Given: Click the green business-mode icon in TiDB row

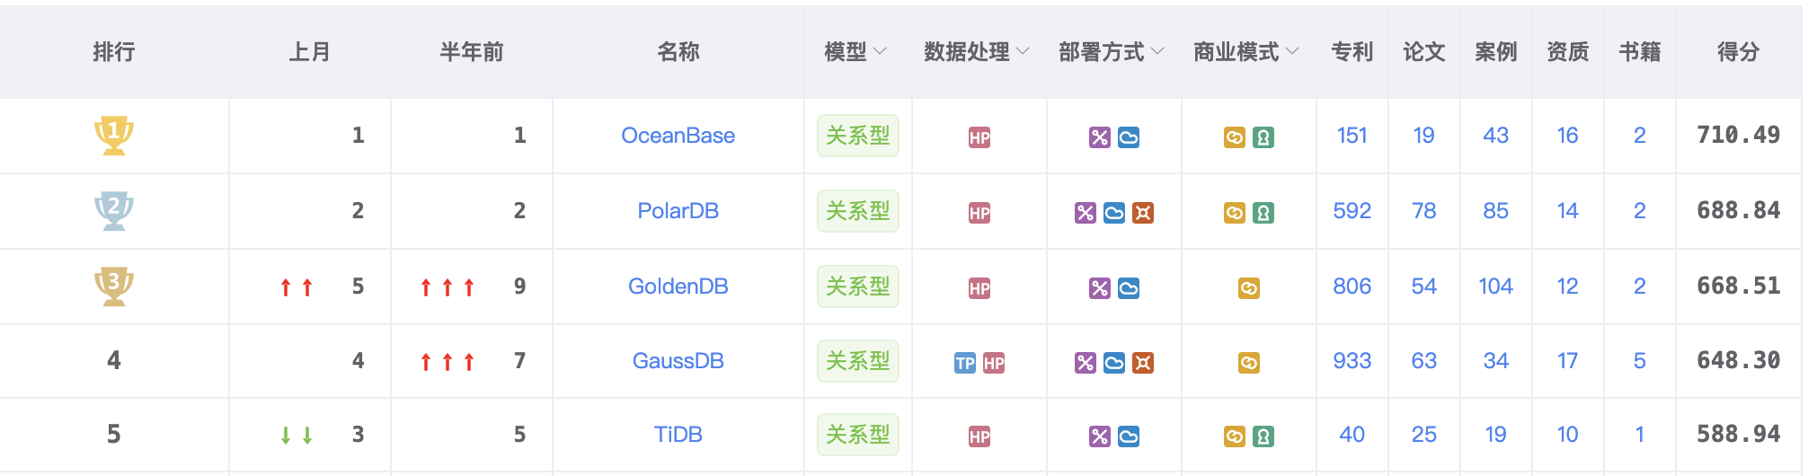Looking at the screenshot, I should pos(1263,436).
